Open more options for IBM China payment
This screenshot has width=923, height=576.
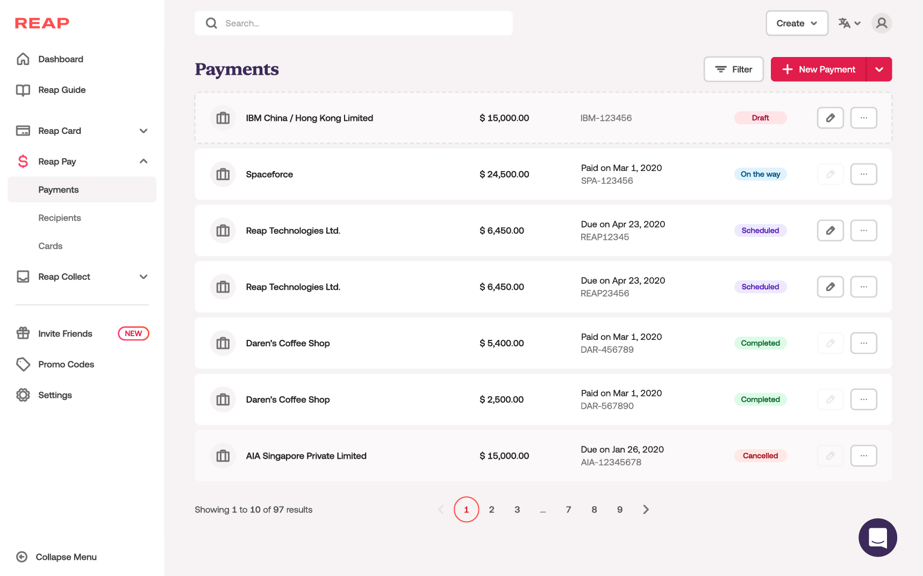(863, 118)
